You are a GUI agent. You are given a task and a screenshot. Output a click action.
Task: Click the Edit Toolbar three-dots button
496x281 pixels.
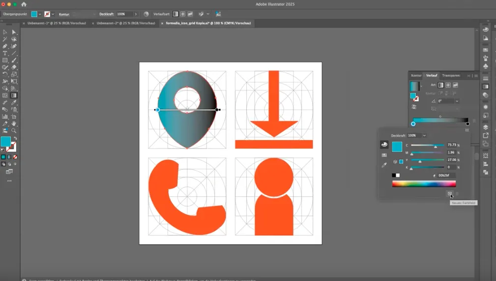point(9,181)
